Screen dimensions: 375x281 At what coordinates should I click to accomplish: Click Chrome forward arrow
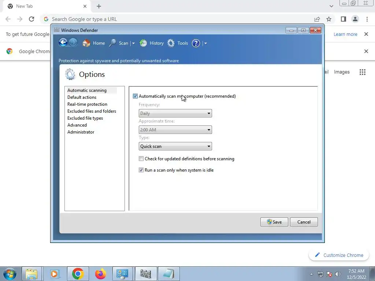[20, 19]
